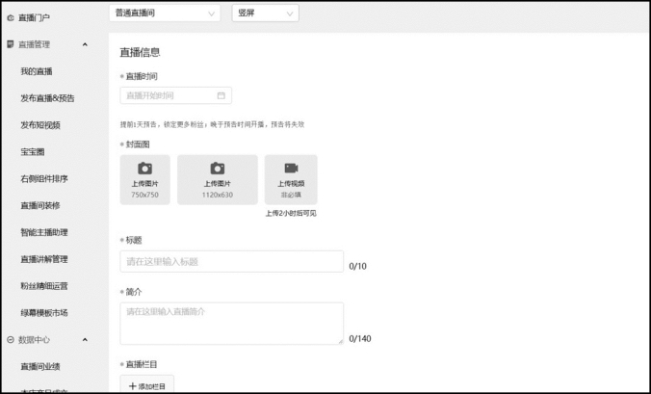Click the 标题 field label
Image resolution: width=651 pixels, height=394 pixels.
coord(134,240)
